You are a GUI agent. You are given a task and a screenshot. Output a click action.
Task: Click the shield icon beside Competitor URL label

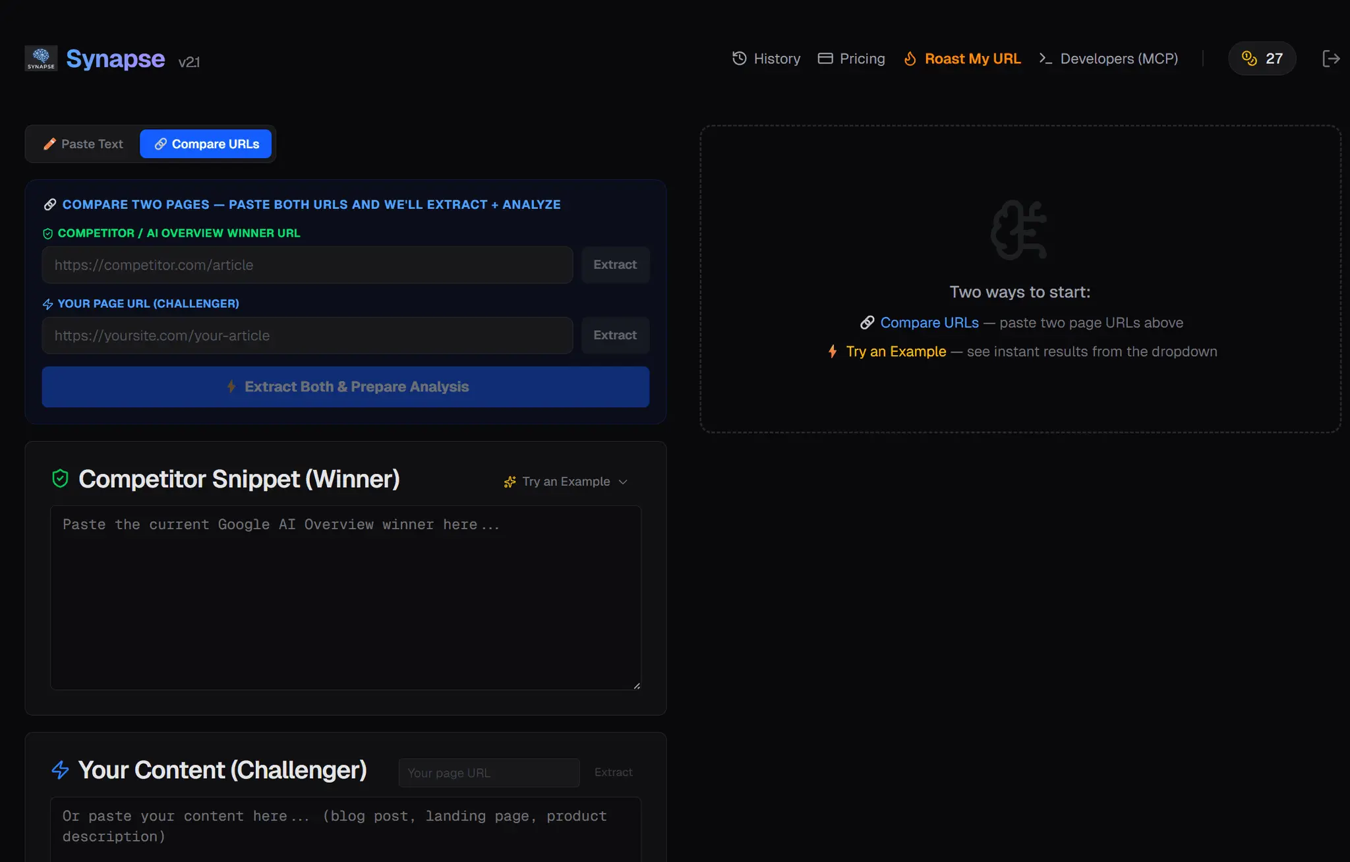[x=47, y=233]
